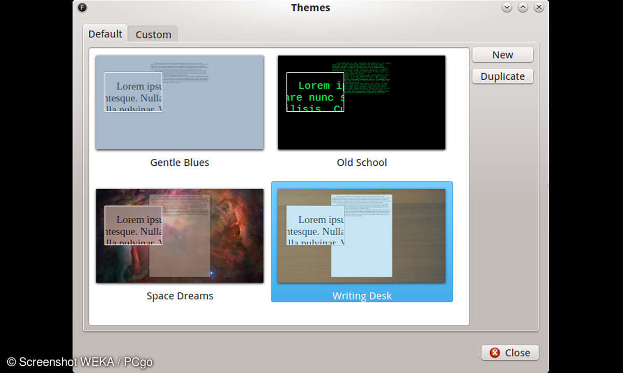Select the Writing Desk theme thumbnail
623x373 pixels.
pyautogui.click(x=361, y=236)
